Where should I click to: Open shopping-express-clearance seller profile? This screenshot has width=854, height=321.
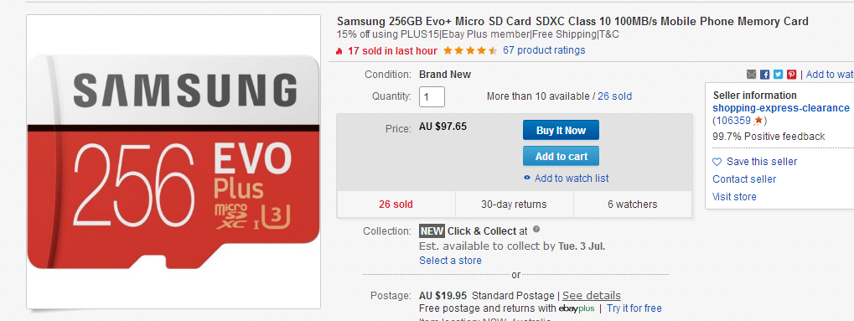(781, 108)
